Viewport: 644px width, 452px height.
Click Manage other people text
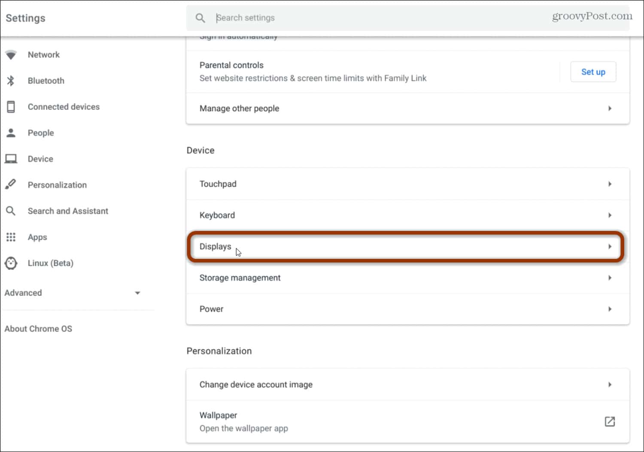(x=239, y=109)
